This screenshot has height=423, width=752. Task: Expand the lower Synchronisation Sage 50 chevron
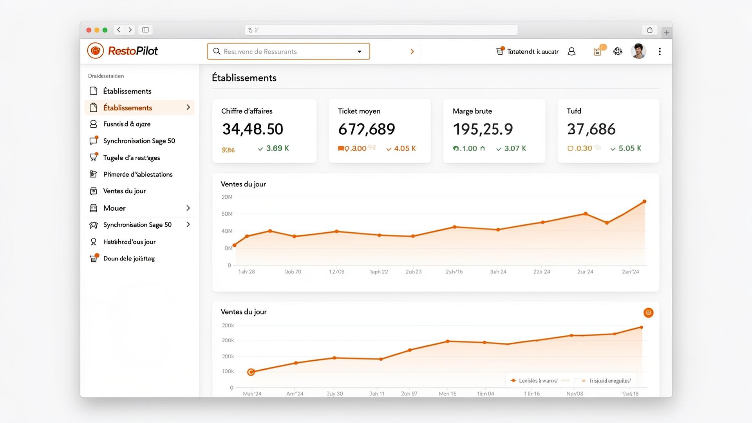[188, 224]
